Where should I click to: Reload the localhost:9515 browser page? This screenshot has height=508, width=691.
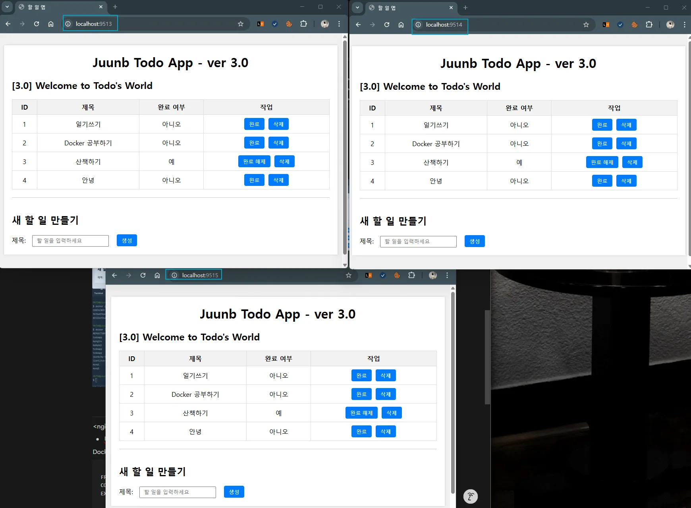(143, 275)
